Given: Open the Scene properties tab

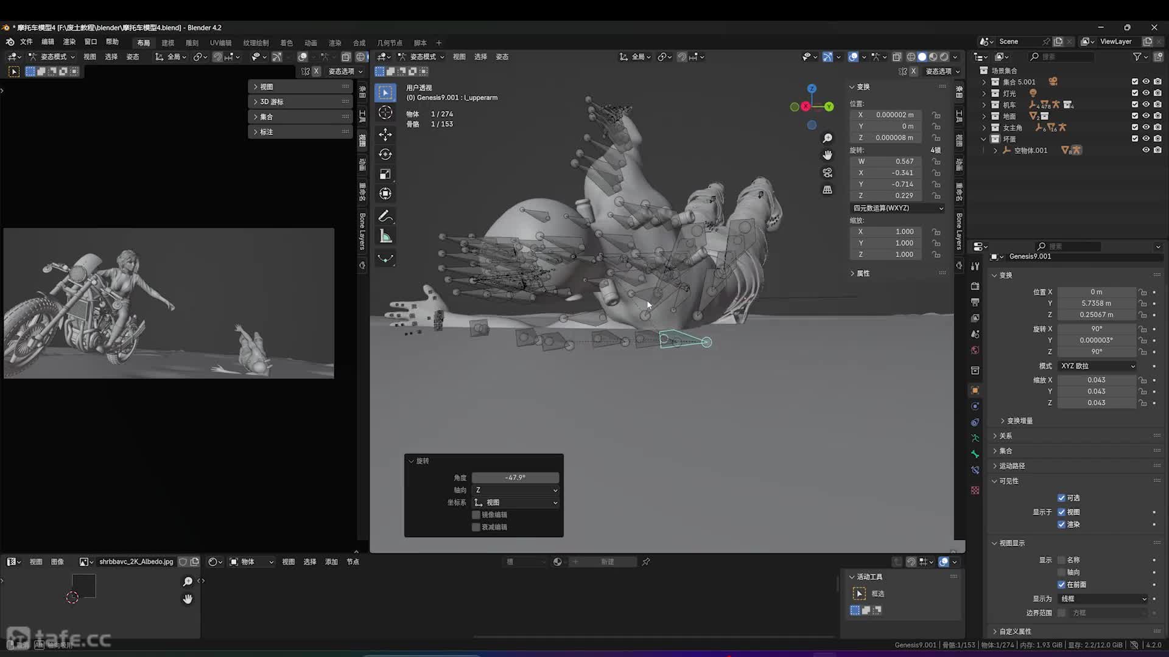Looking at the screenshot, I should point(975,334).
